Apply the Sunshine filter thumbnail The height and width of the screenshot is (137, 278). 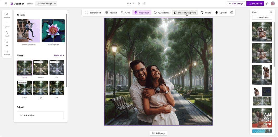click(41, 68)
